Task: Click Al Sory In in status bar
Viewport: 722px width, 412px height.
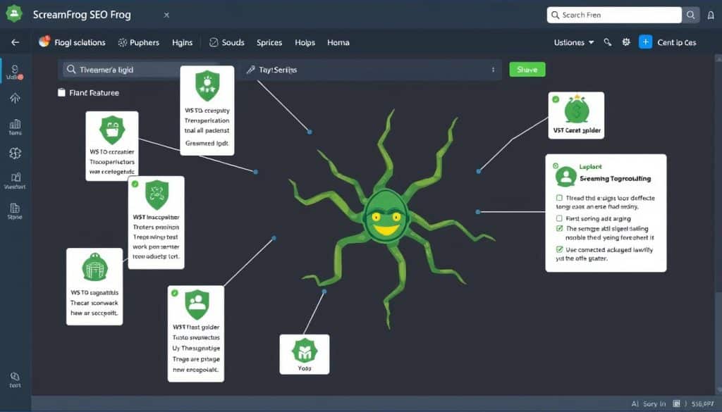Action: coord(649,404)
